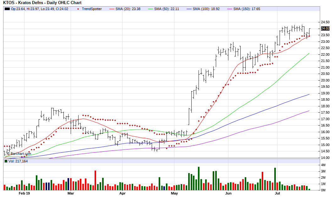Click the highlighted 24.02 last price label
The width and height of the screenshot is (333, 203).
(x=325, y=29)
